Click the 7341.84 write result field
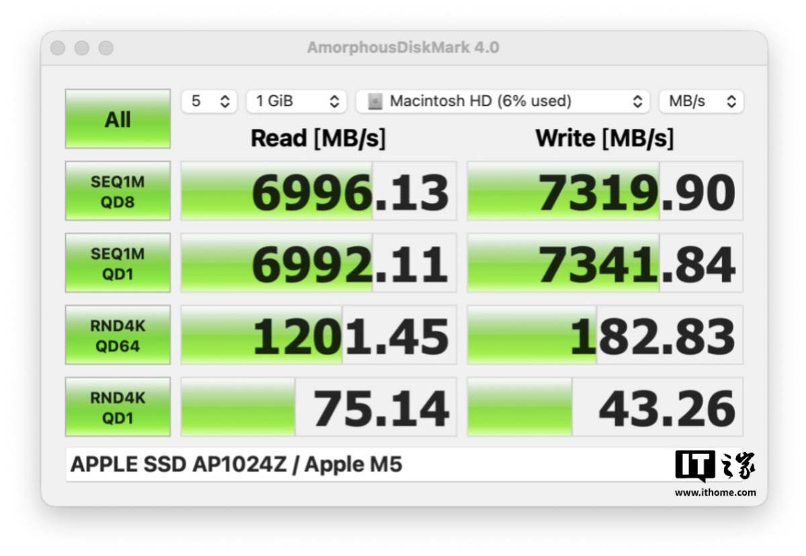This screenshot has width=806, height=556. pos(605,263)
